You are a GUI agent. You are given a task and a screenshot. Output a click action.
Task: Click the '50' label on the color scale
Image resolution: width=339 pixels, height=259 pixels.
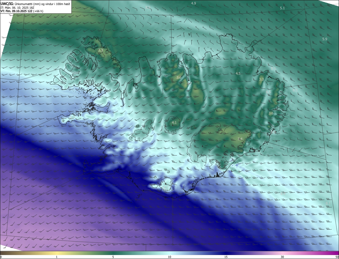(x=337, y=257)
